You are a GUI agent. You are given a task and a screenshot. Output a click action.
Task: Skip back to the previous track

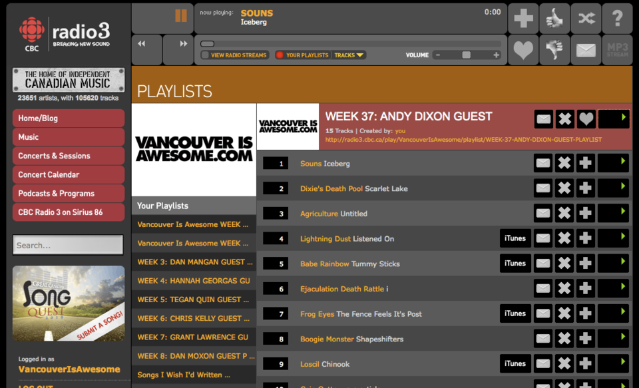tap(142, 44)
